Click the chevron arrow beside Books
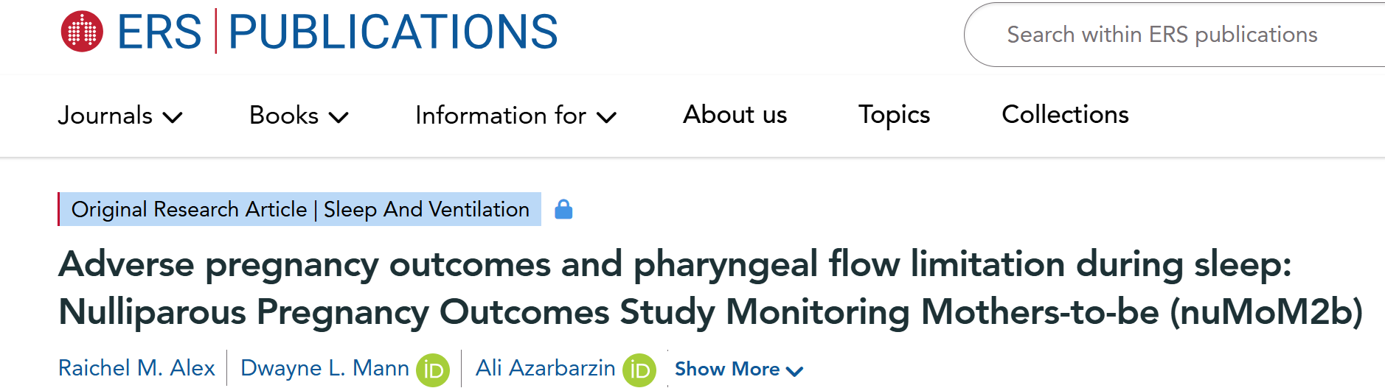Screen dimensions: 1385x388 click(339, 117)
